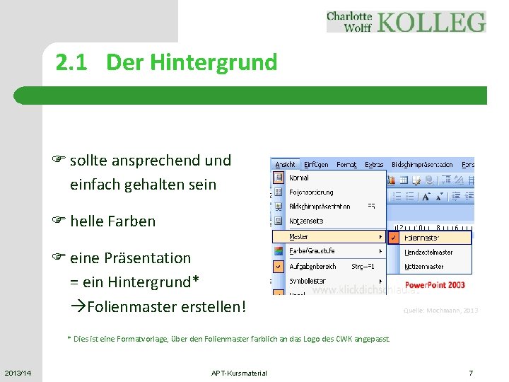
Task: Decrease font size with the small A icon
Action: click(440, 196)
